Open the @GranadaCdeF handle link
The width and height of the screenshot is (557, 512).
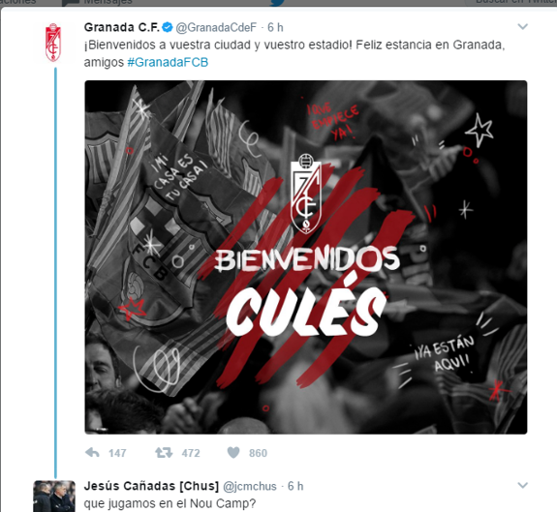pos(216,27)
